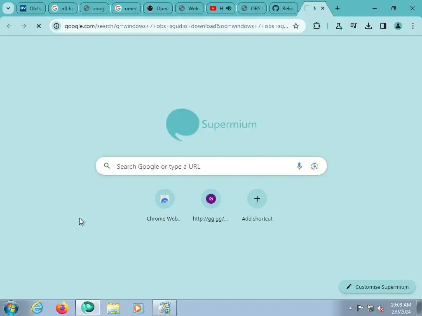The height and width of the screenshot is (316, 422).
Task: Minimize the browser window
Action: (374, 8)
